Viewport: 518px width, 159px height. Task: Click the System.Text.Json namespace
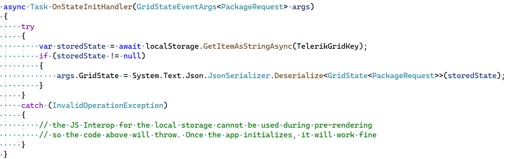pos(168,76)
